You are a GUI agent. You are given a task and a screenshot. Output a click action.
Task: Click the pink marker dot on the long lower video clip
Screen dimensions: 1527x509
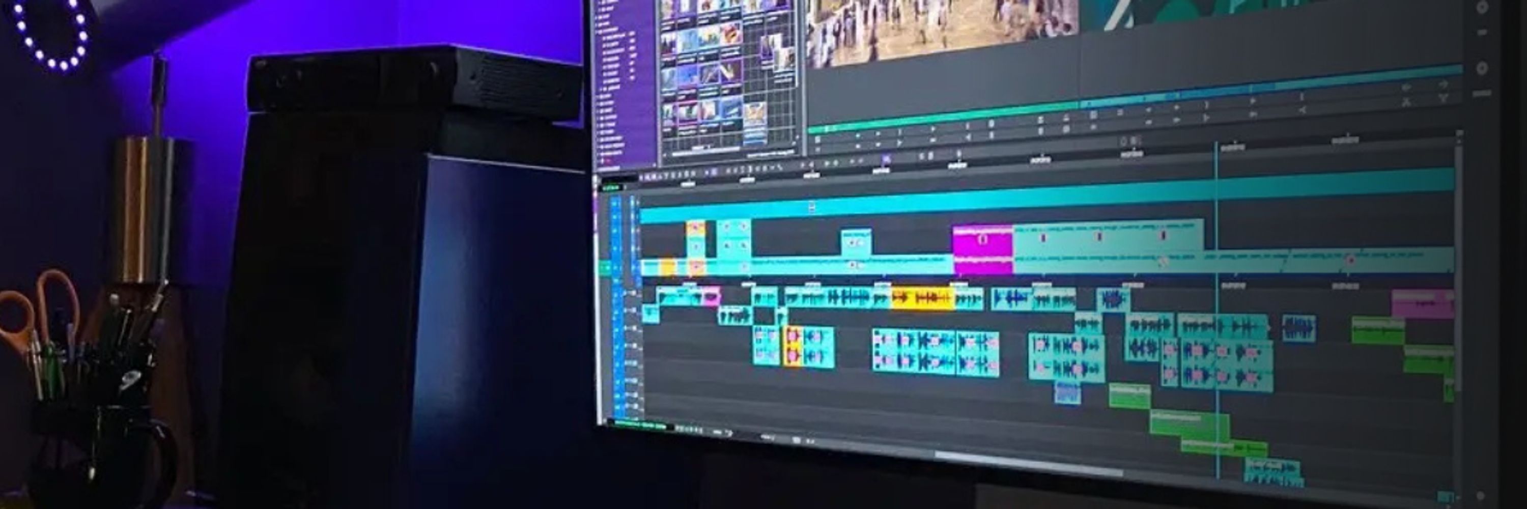(x=1351, y=260)
